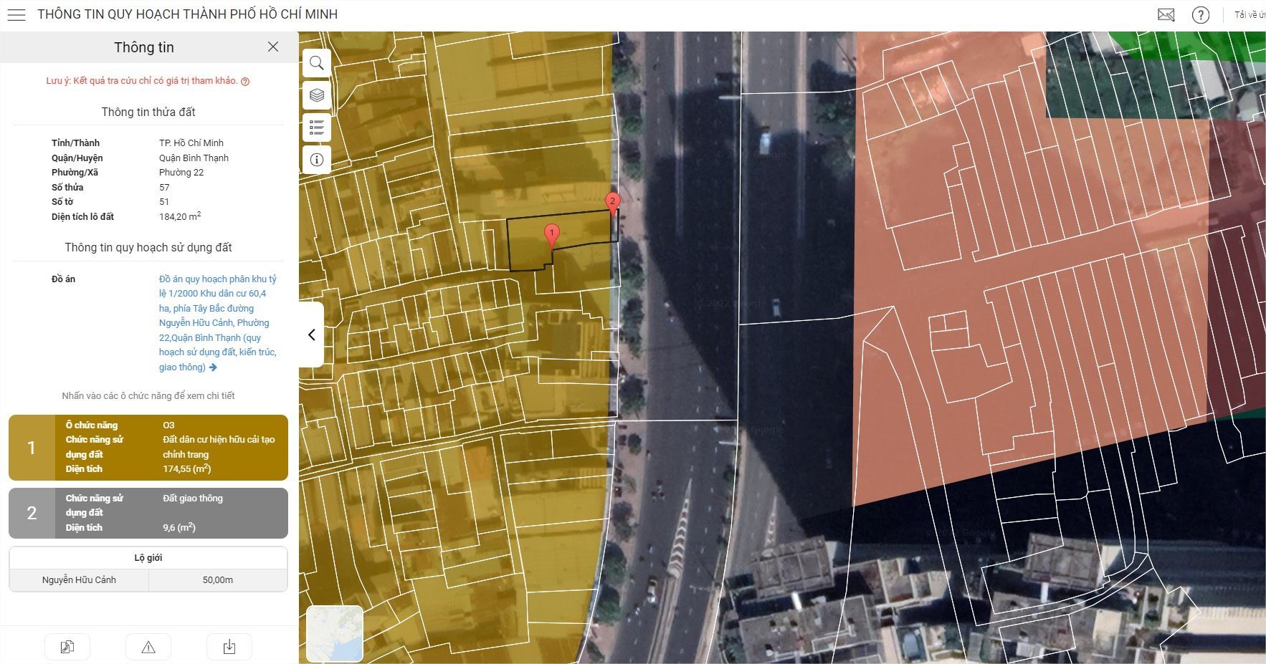Click the '9,6 (m²)' area in card 2

pos(179,528)
